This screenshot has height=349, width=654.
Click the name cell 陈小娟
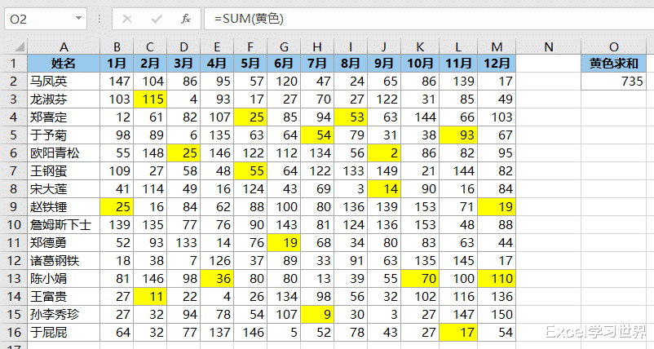(x=64, y=279)
